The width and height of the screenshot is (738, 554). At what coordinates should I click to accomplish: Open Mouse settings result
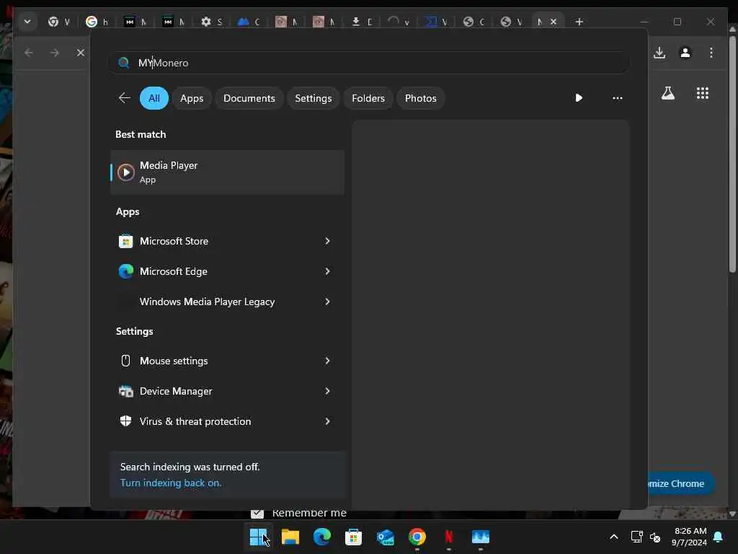(x=216, y=361)
